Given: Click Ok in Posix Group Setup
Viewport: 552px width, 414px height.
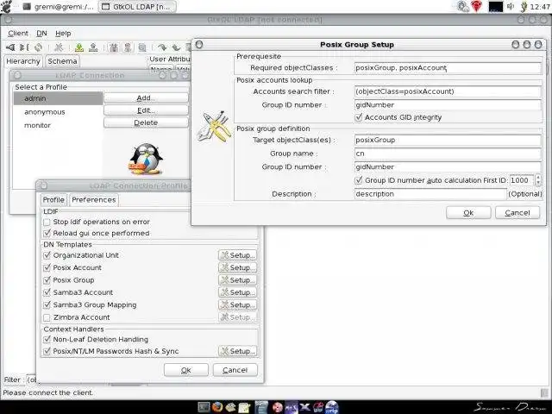Looking at the screenshot, I should click(468, 213).
